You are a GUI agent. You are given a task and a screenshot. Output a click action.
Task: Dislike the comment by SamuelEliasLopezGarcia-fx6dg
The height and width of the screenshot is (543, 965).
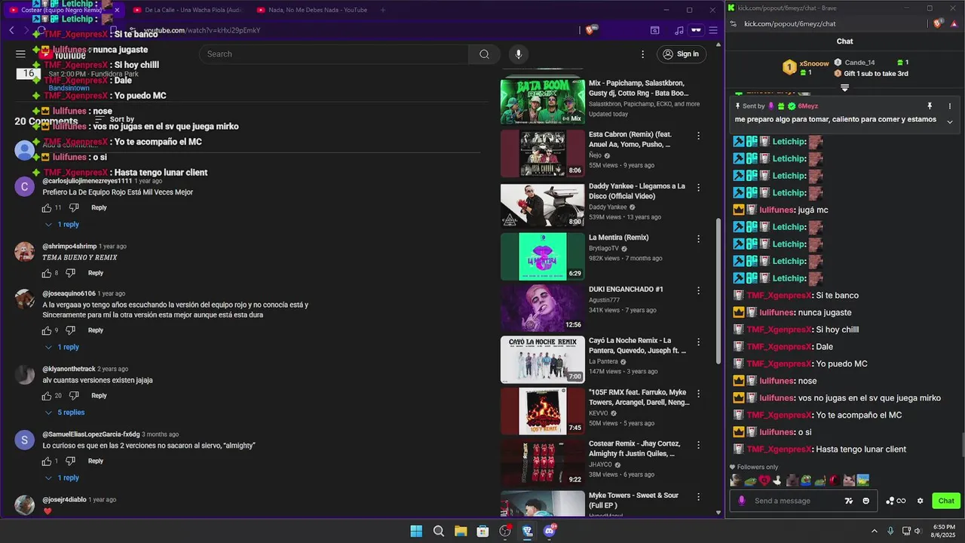tap(70, 461)
